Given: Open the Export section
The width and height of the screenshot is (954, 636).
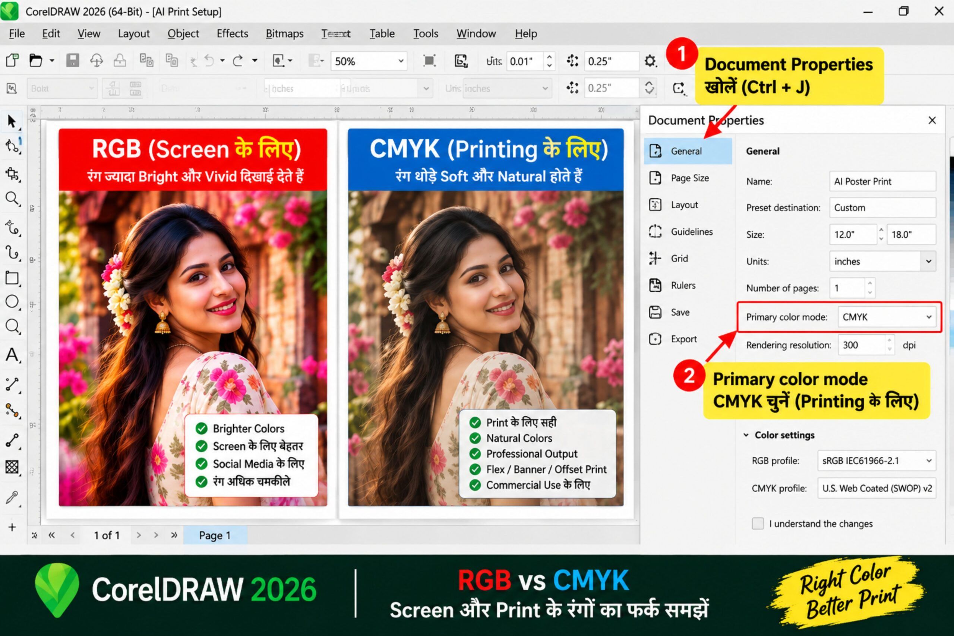Looking at the screenshot, I should point(688,339).
